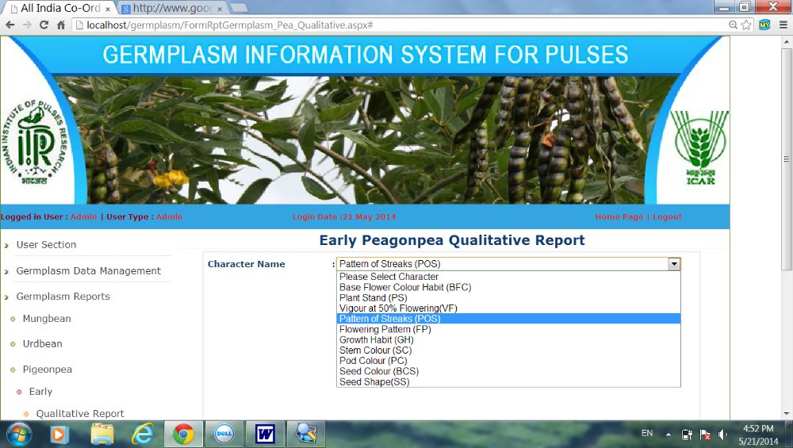Open File Explorer folder from taskbar
The height and width of the screenshot is (448, 793).
click(x=102, y=435)
